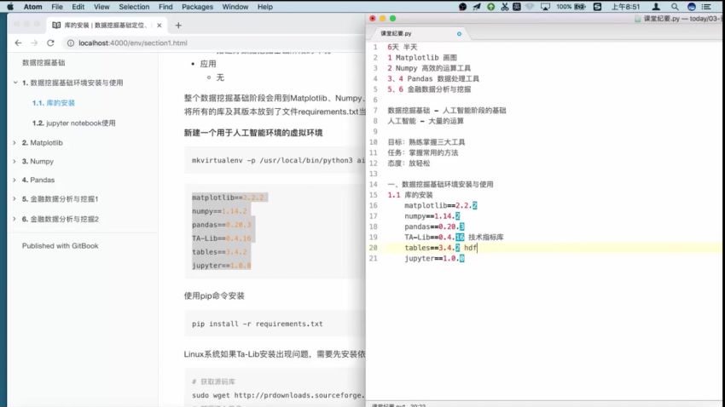
Task: Click editor line '1 Matplotlib 画图'
Action: [x=422, y=58]
